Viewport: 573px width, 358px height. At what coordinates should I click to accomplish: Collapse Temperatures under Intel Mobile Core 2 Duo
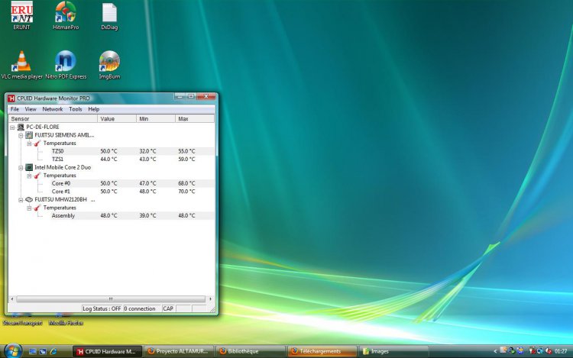pos(29,176)
